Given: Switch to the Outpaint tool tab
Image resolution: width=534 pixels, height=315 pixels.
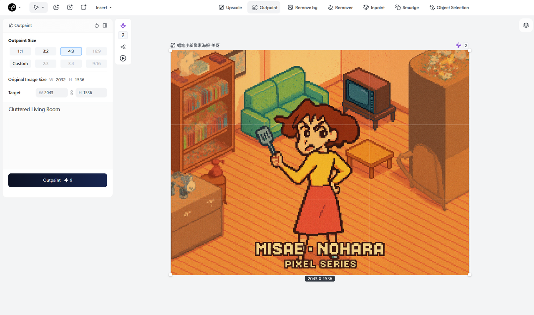Looking at the screenshot, I should coord(264,7).
